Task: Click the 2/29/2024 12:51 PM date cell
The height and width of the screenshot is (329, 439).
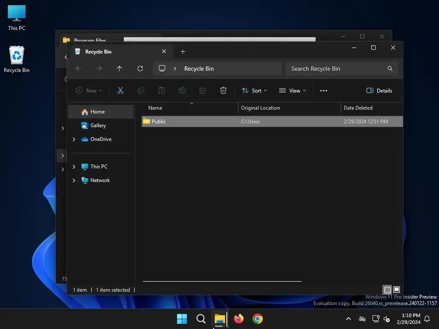Action: tap(366, 122)
